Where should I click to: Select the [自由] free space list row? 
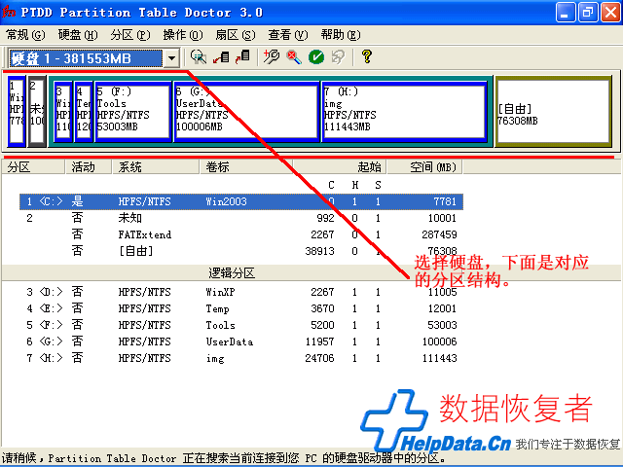tap(241, 251)
